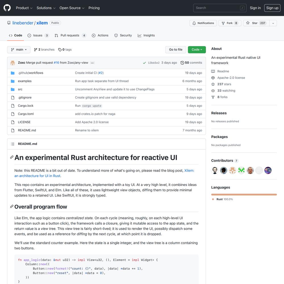
Task: Click the fork icon beside 8 forks
Action: pos(213,97)
